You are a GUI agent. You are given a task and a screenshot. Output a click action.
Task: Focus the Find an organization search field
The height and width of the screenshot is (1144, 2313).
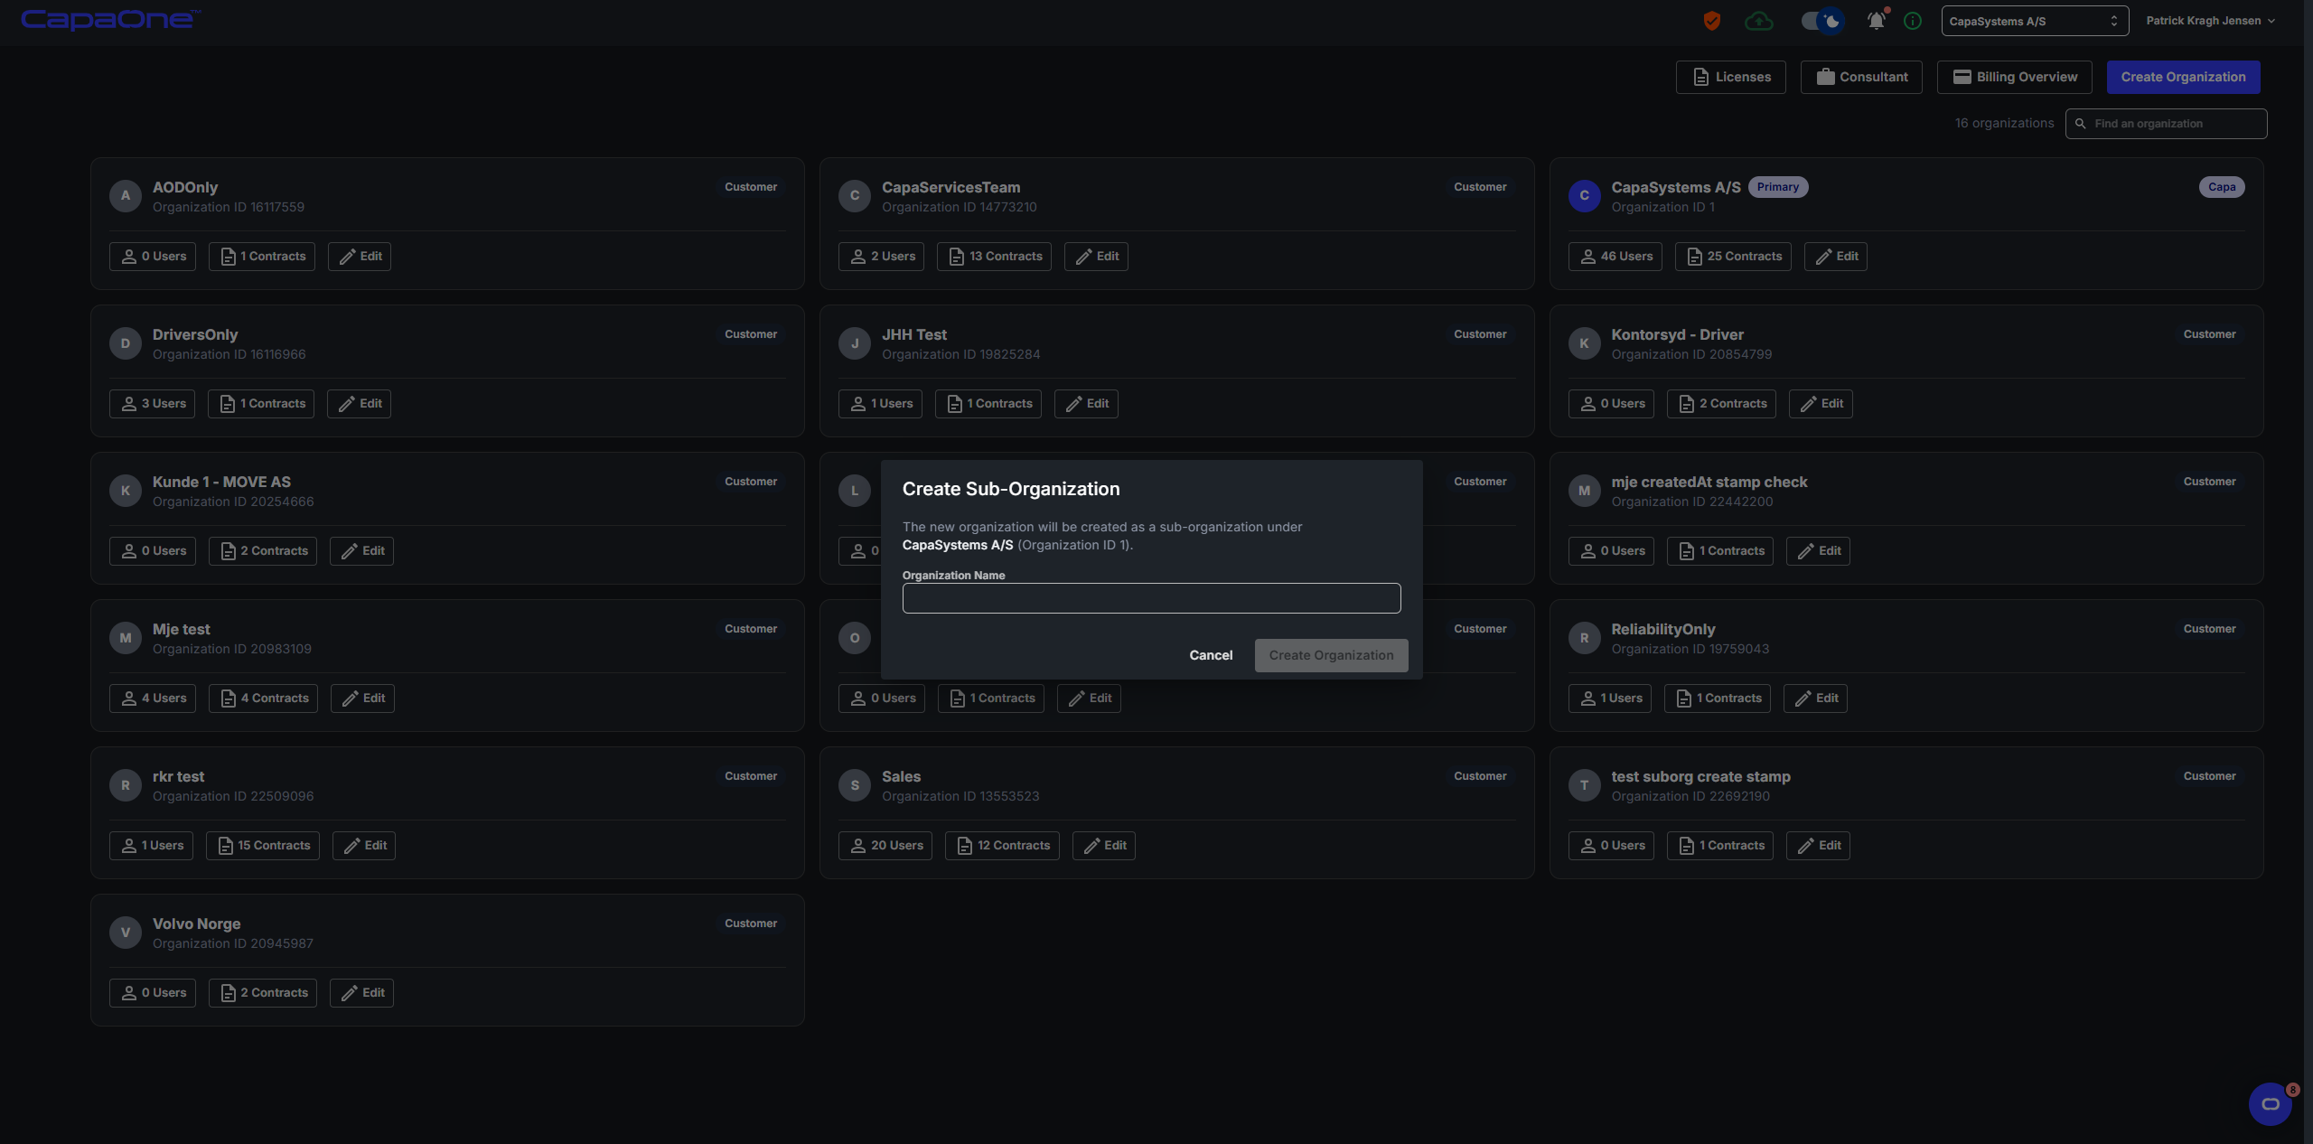[x=2166, y=124]
